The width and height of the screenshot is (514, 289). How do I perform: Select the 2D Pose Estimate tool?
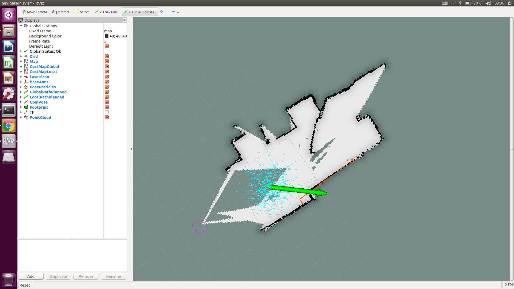[139, 12]
